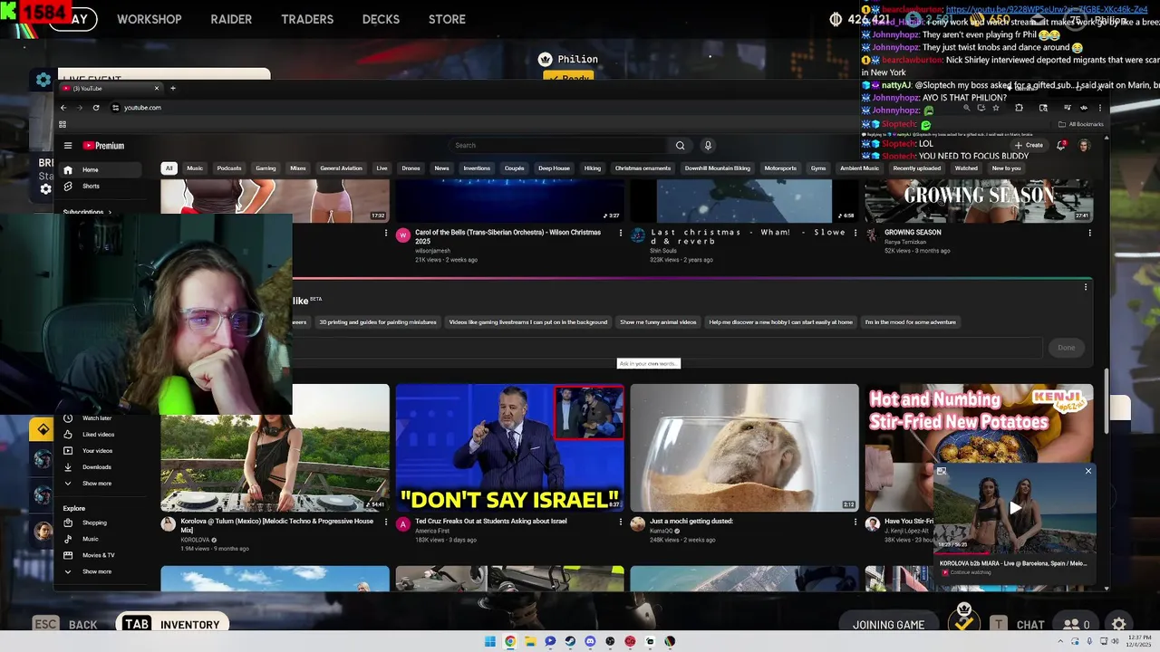The height and width of the screenshot is (652, 1160).
Task: Click the search magnifier button on YouTube
Action: tap(680, 145)
